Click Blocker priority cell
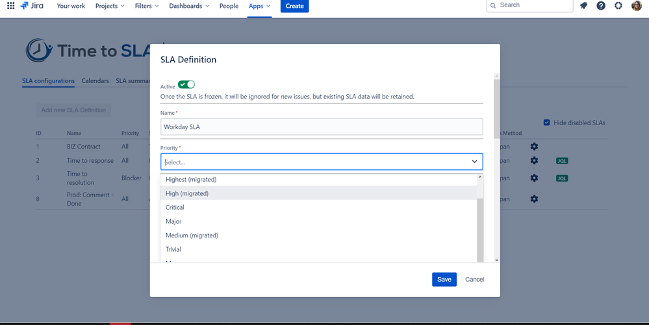 click(131, 178)
